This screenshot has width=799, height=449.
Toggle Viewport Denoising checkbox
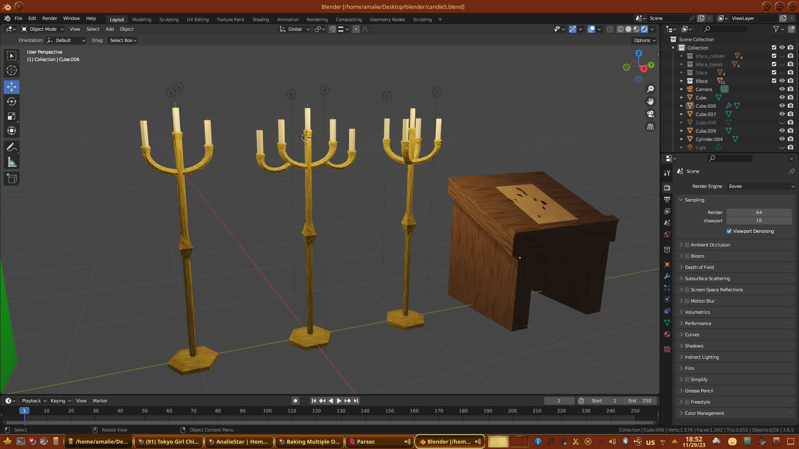coord(729,231)
